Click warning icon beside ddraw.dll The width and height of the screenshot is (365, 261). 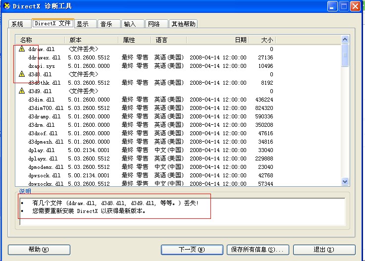click(22, 49)
